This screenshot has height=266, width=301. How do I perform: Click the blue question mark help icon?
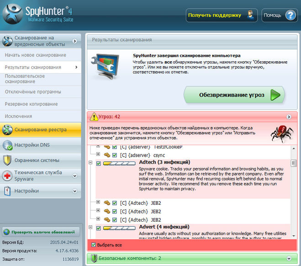[290, 15]
